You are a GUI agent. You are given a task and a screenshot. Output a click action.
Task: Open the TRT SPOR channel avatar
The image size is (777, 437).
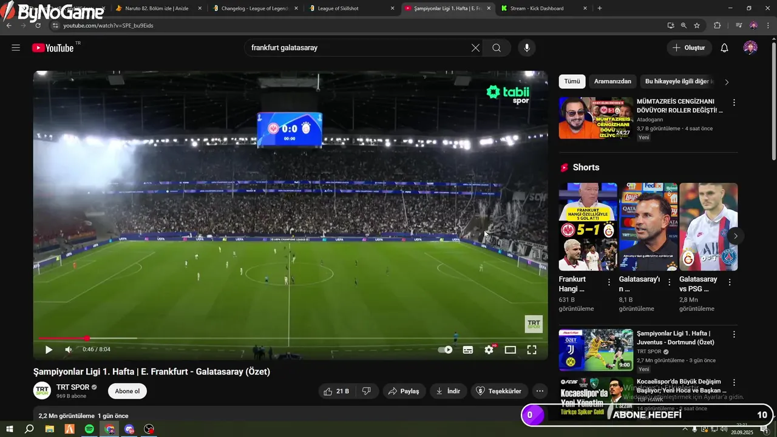click(x=42, y=391)
